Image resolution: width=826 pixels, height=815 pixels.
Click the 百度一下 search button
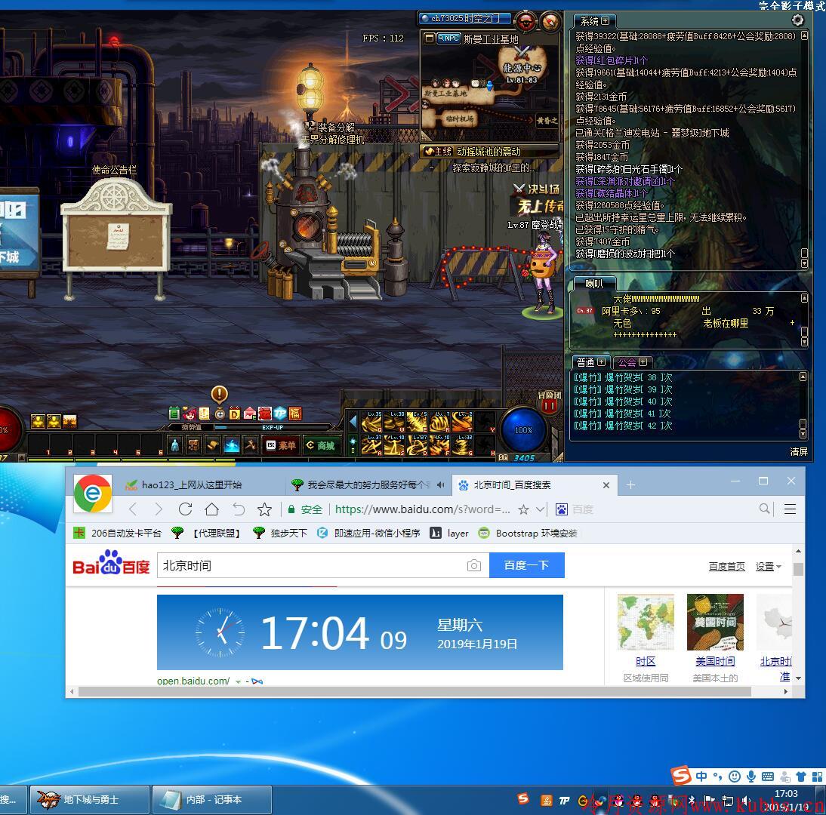[527, 565]
